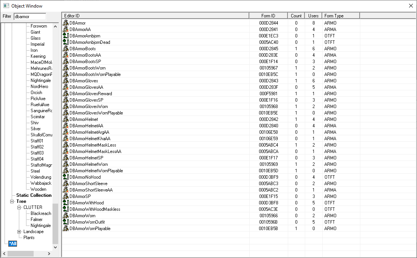Click the icon next to DBArmorSP
The height and width of the screenshot is (258, 417).
66,196
